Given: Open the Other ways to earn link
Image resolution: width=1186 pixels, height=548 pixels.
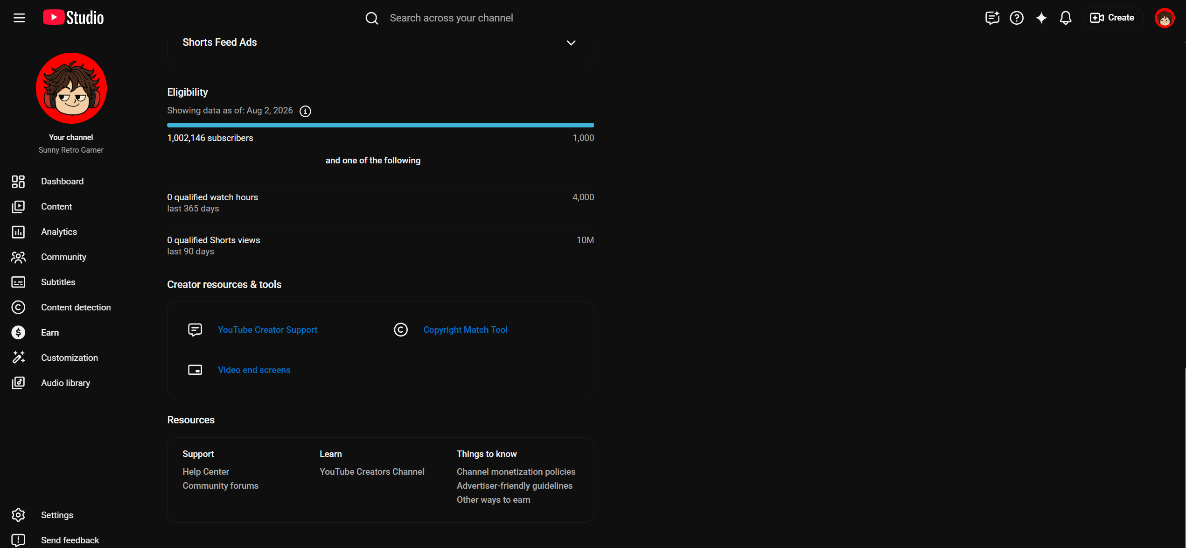Looking at the screenshot, I should click(x=494, y=500).
